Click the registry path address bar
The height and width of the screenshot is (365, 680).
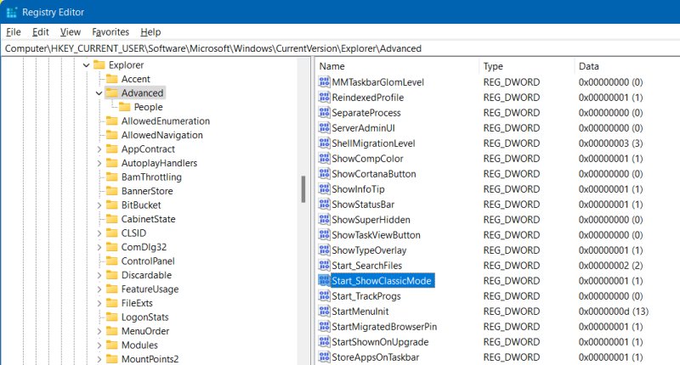pyautogui.click(x=340, y=48)
